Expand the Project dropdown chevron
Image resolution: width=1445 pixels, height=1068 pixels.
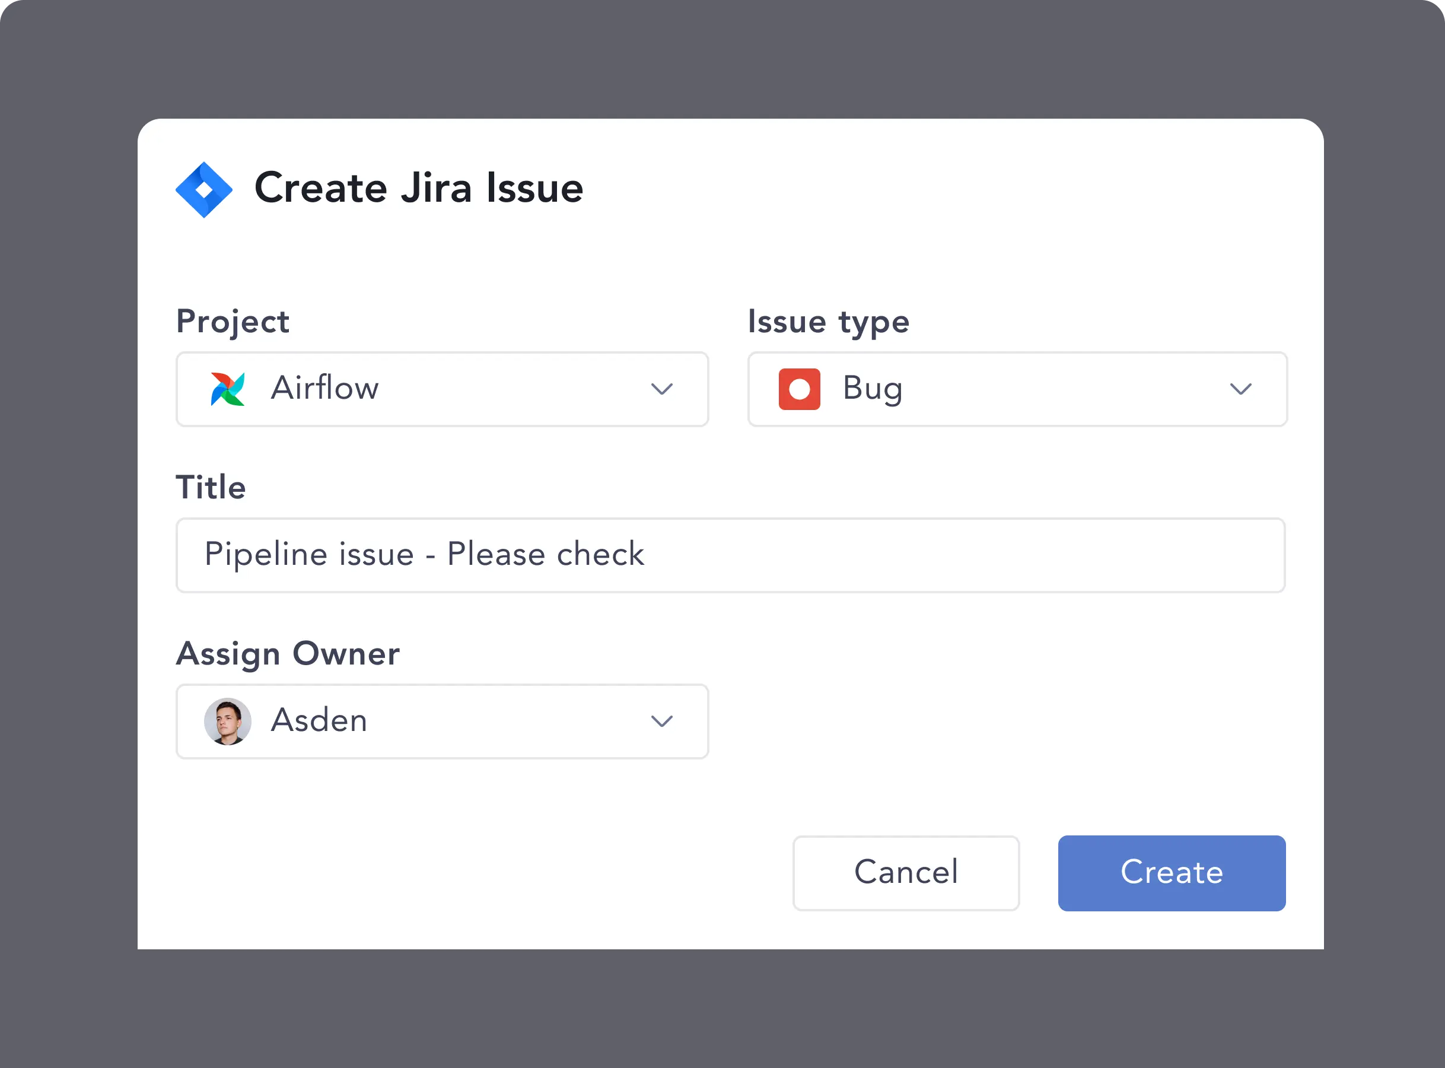click(662, 389)
